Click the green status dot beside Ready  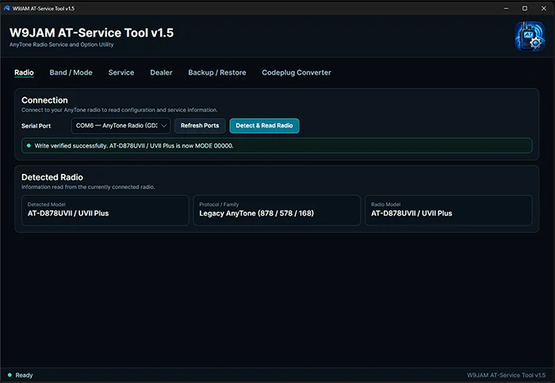[10, 375]
